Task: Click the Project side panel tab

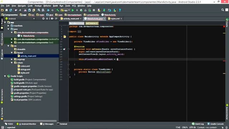Action: tap(2, 24)
